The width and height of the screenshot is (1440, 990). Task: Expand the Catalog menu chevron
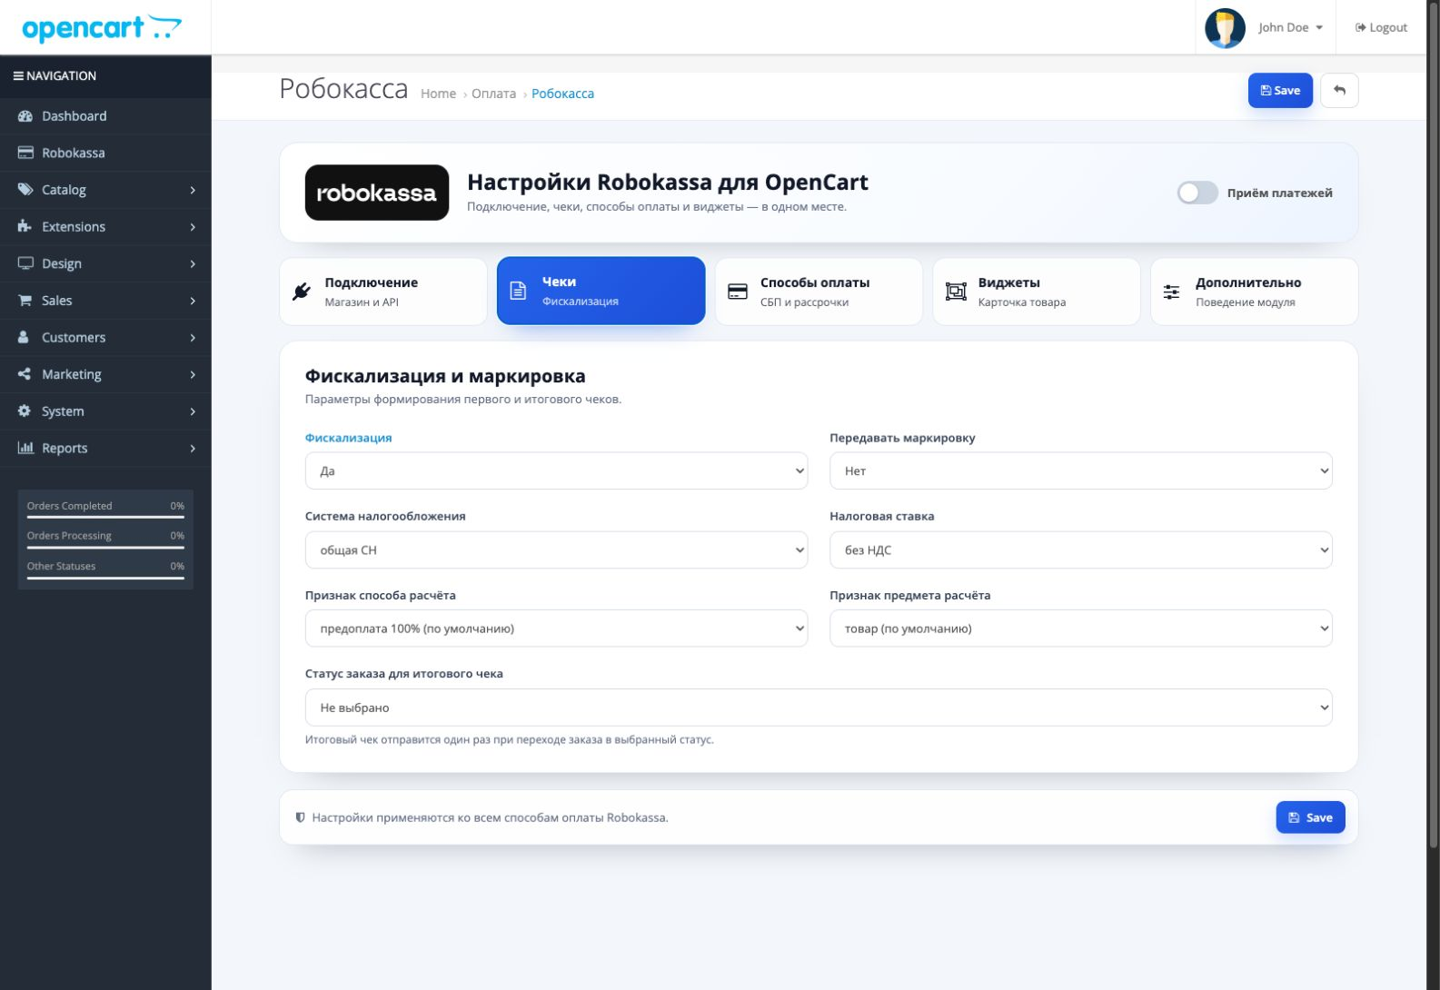(x=193, y=190)
